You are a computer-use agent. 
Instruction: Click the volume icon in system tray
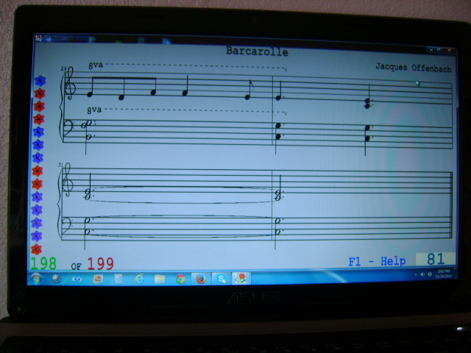(x=422, y=274)
